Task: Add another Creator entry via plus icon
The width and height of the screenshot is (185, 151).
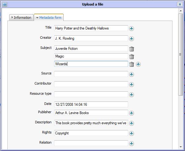Action: coord(132,39)
